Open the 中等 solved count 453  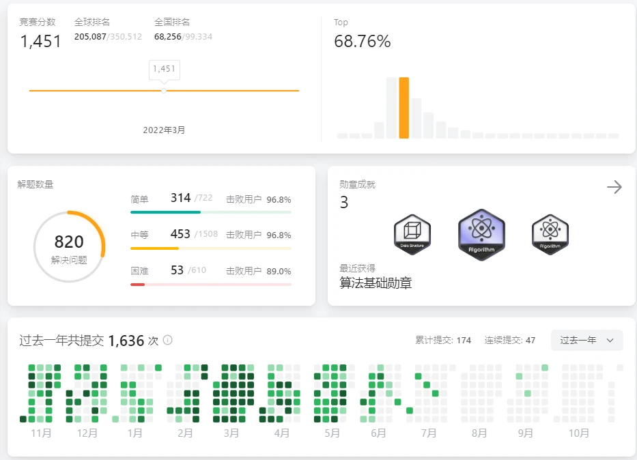point(180,234)
